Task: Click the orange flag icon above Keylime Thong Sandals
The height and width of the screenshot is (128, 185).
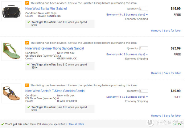Action: tap(27, 43)
